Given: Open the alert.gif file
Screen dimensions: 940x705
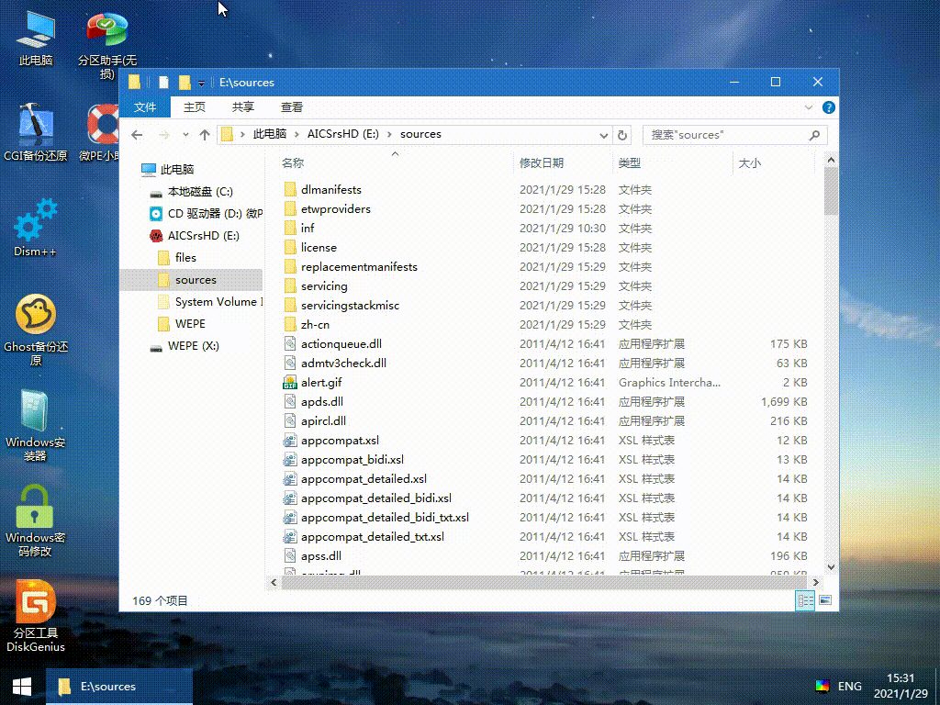Looking at the screenshot, I should click(321, 383).
